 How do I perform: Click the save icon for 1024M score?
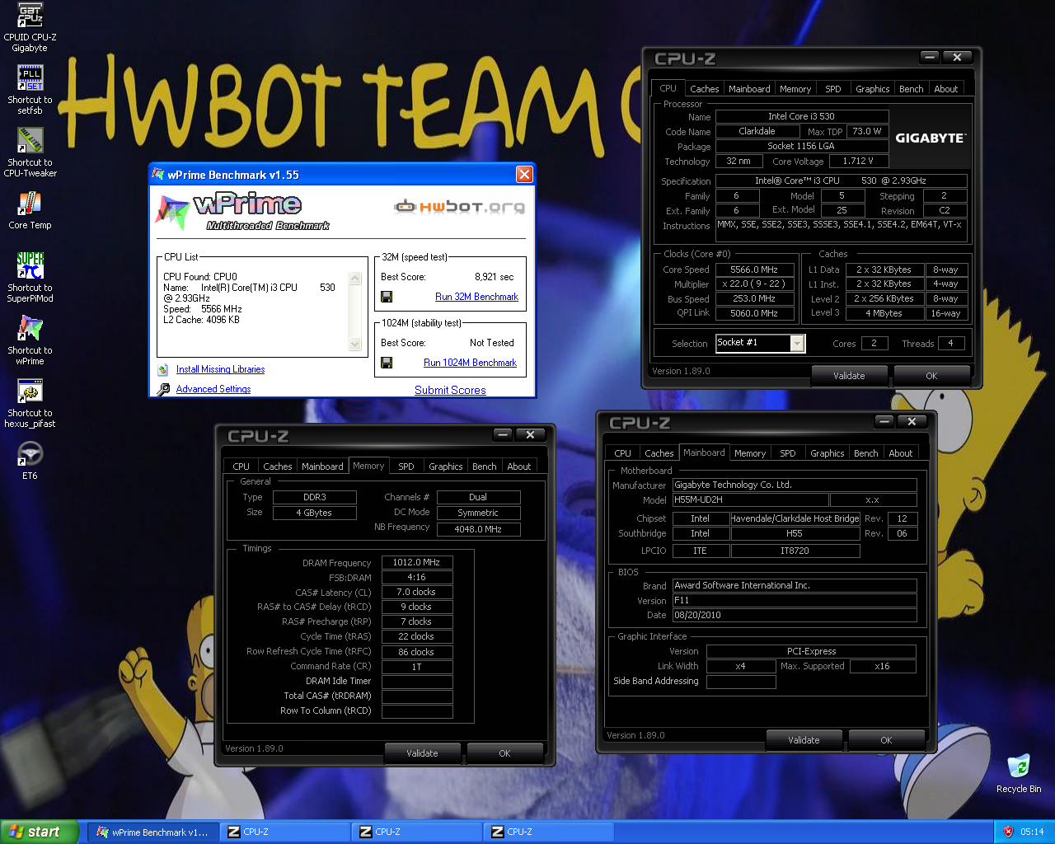tap(387, 363)
